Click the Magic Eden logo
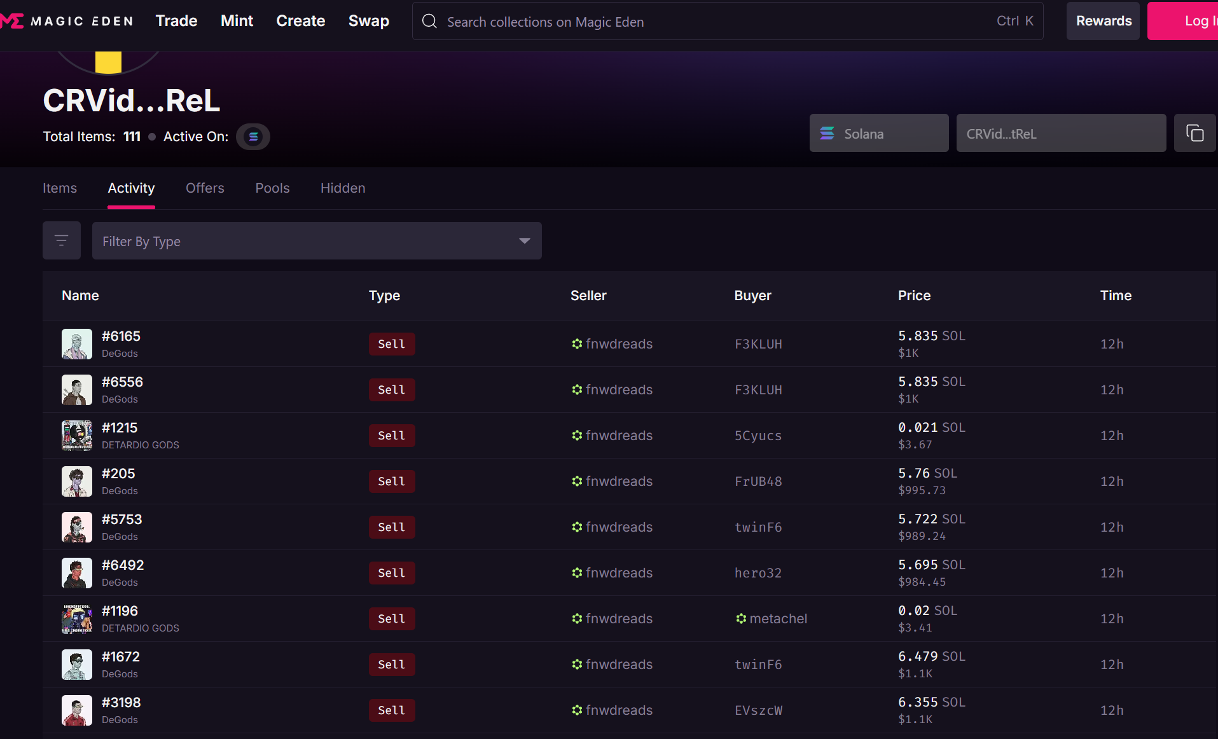 pos(67,21)
